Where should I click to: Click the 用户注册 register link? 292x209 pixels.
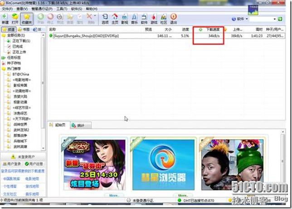[34, 164]
